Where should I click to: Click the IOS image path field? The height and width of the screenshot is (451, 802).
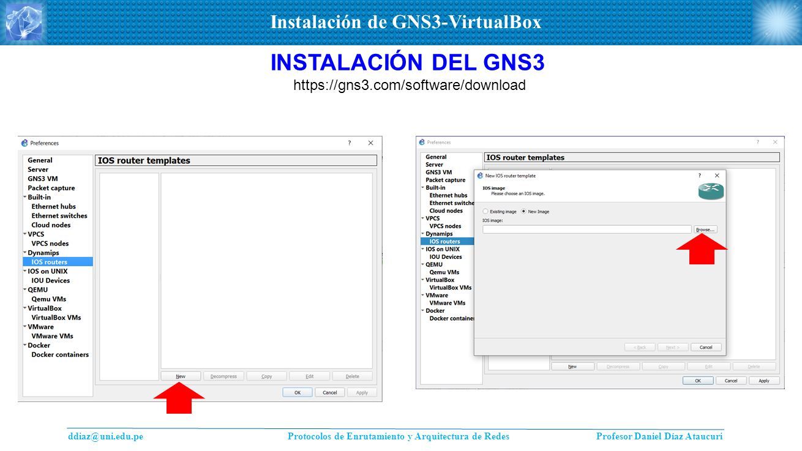(587, 229)
